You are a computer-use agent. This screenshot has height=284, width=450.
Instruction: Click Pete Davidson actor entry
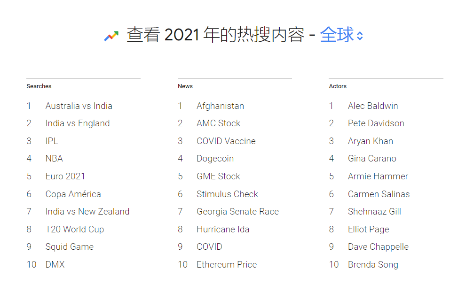coord(376,123)
